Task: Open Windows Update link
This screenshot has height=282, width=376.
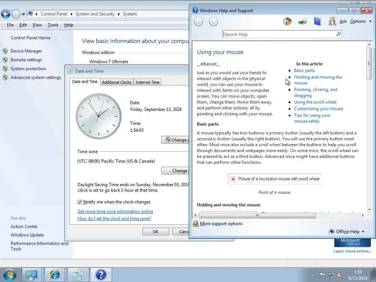Action: [x=27, y=235]
